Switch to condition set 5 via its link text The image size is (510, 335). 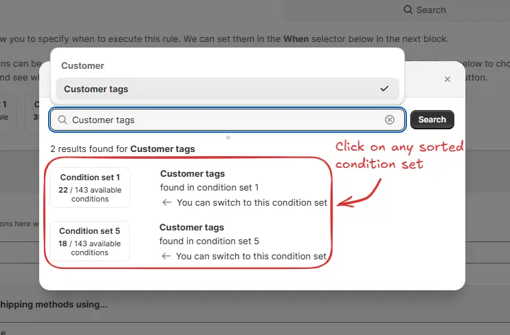(x=251, y=256)
